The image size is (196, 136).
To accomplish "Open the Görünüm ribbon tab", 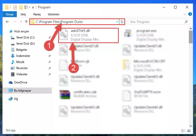I will pos(54,14).
